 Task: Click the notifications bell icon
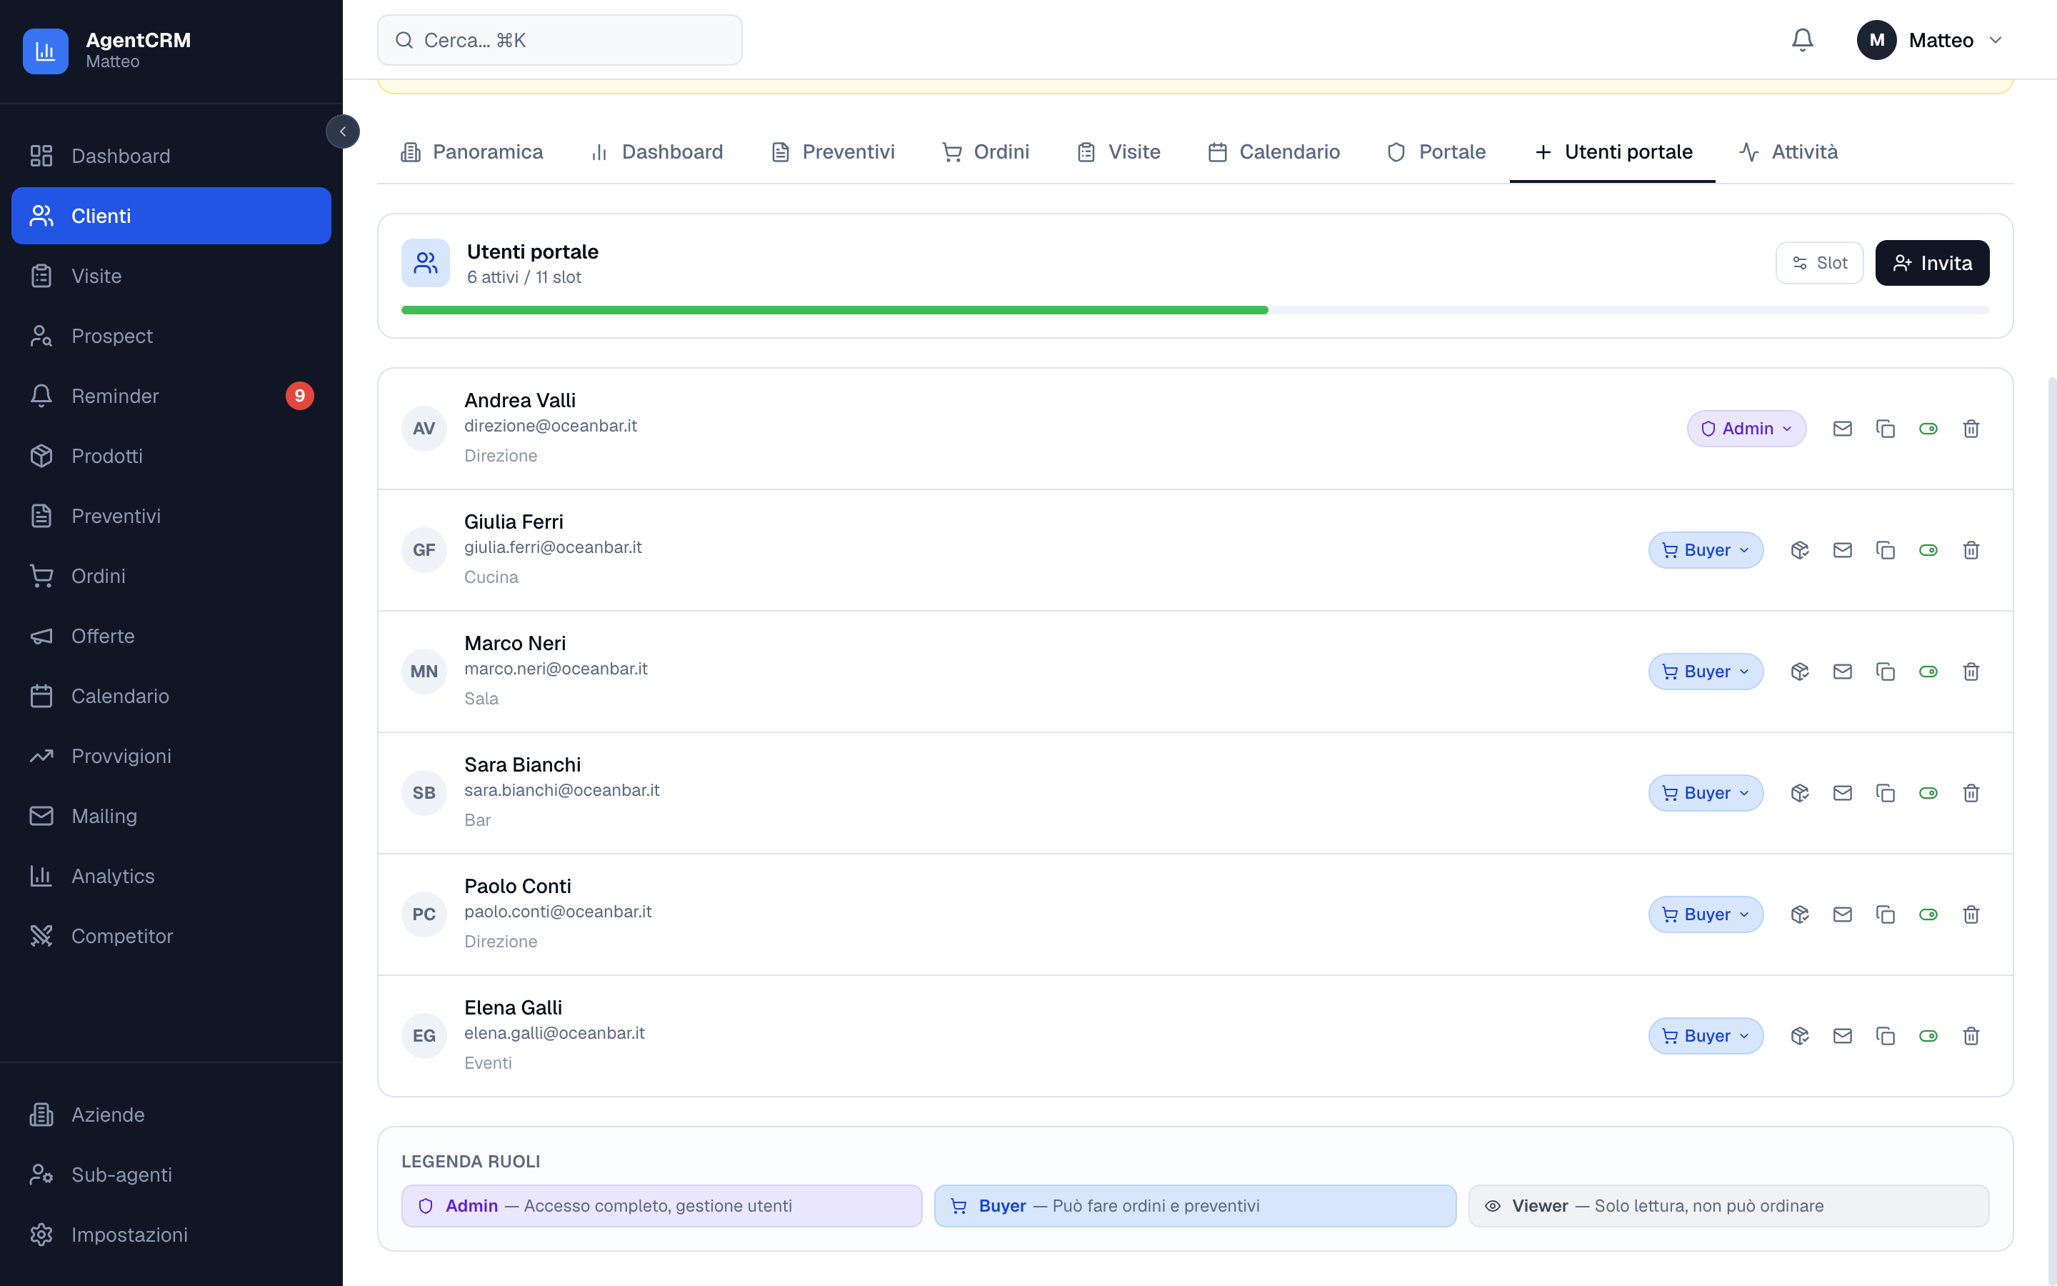point(1802,40)
